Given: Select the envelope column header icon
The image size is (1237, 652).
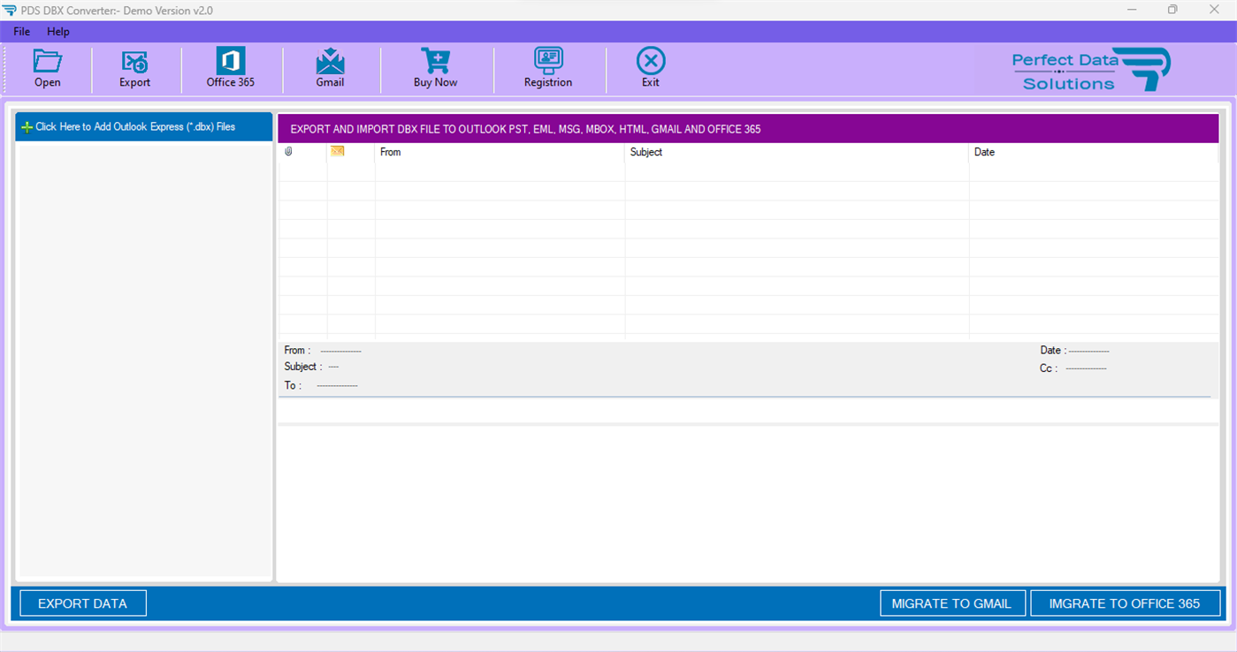Looking at the screenshot, I should point(336,151).
